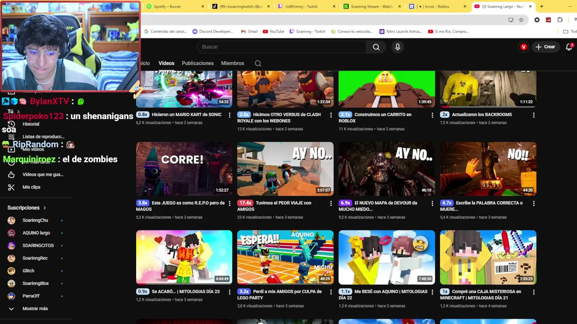Open the SoarinngBlox subscription channel
Viewport: 577px width, 324px height.
click(x=35, y=283)
